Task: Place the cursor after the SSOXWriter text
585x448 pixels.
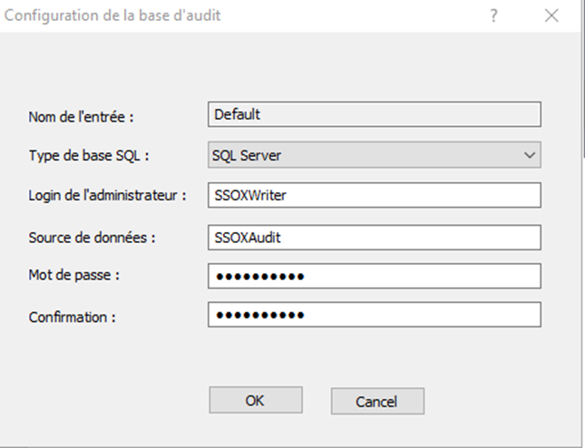Action: 288,196
